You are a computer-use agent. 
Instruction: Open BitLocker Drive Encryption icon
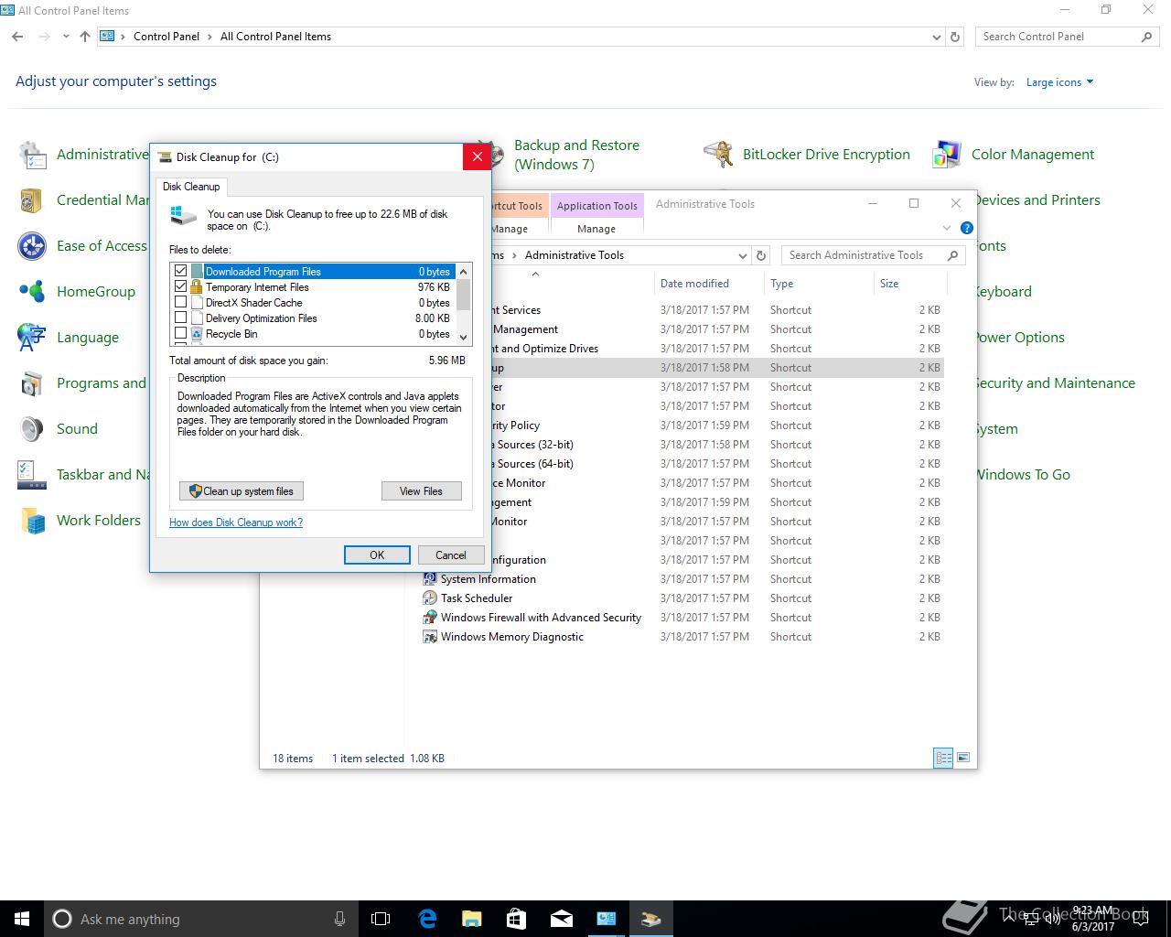coord(718,155)
